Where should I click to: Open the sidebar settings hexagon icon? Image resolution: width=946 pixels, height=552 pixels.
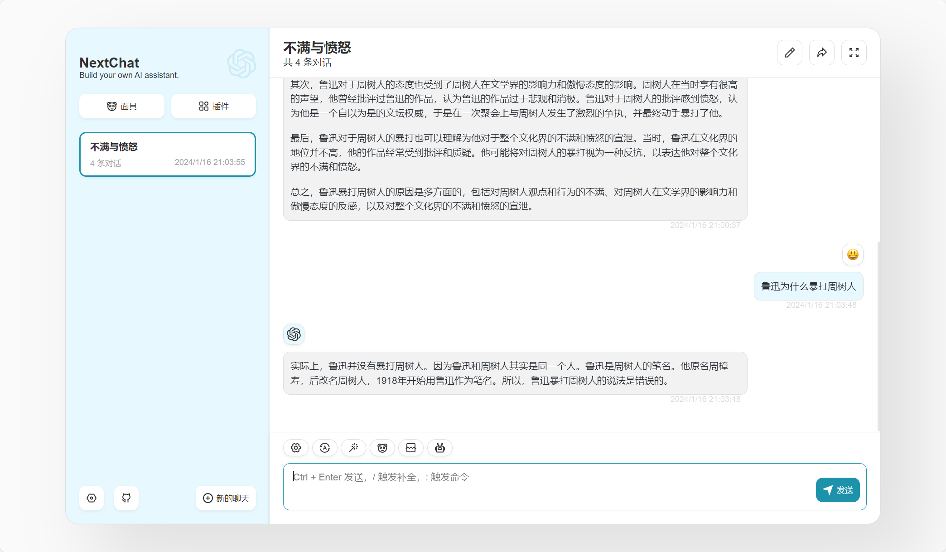[92, 498]
